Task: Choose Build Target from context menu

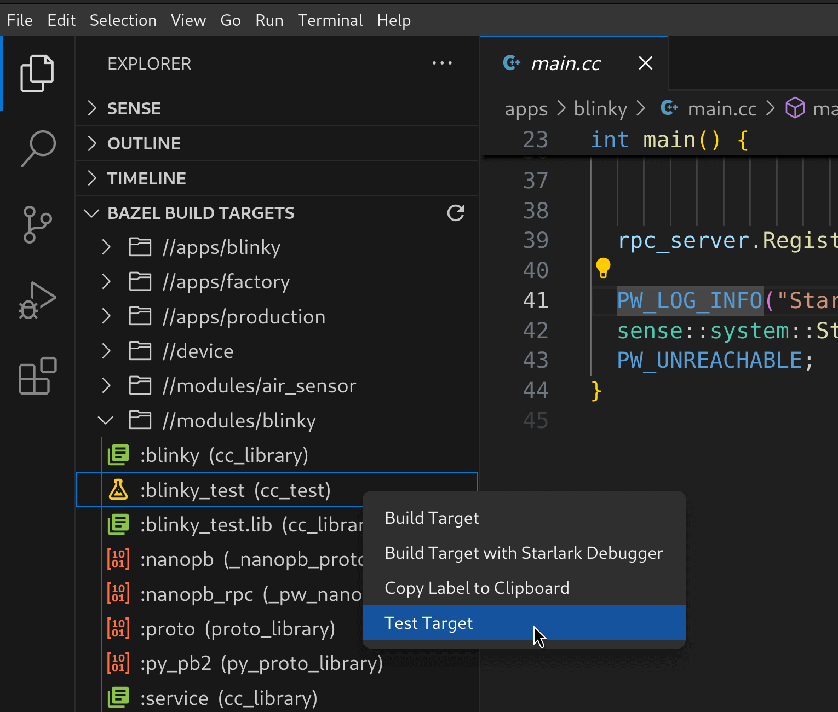Action: [524, 518]
